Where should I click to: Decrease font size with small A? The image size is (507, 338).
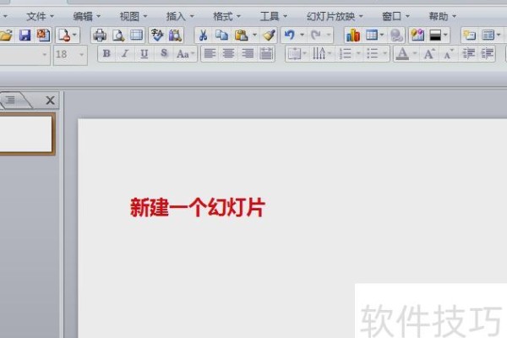tap(448, 54)
